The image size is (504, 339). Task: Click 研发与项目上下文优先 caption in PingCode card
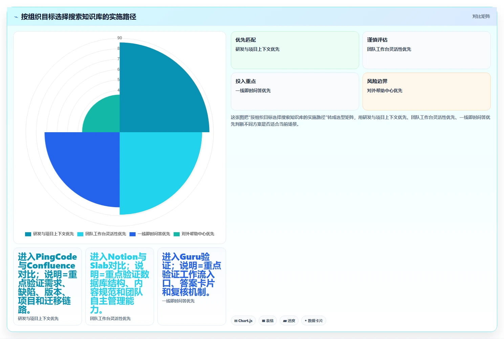pos(38,319)
